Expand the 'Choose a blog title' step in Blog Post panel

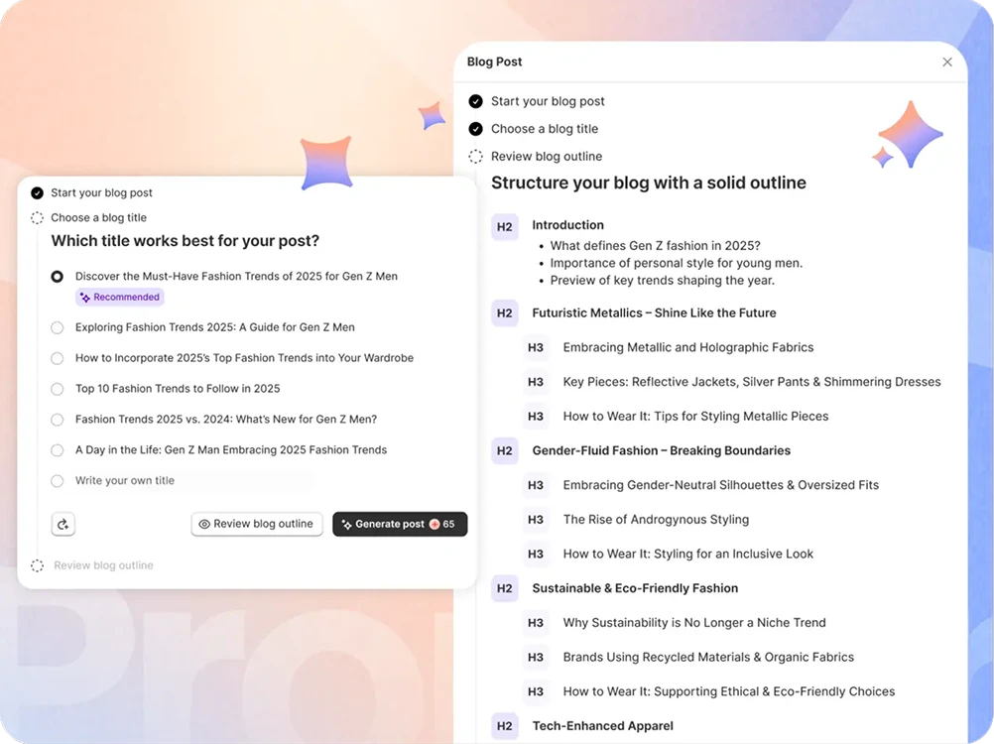(x=544, y=129)
